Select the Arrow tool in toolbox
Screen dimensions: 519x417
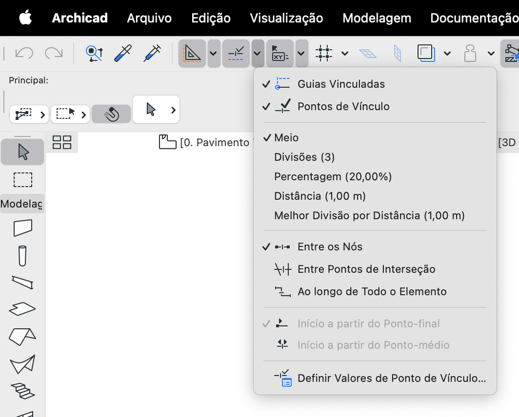(22, 152)
